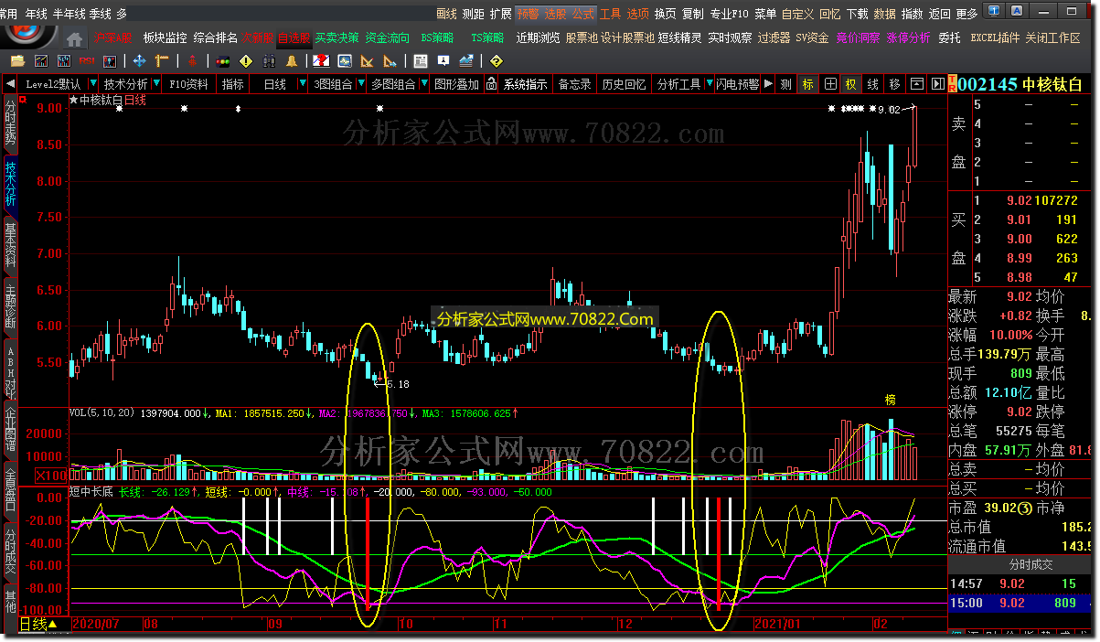Toggle the 标 marker button
The height and width of the screenshot is (642, 1100).
808,84
